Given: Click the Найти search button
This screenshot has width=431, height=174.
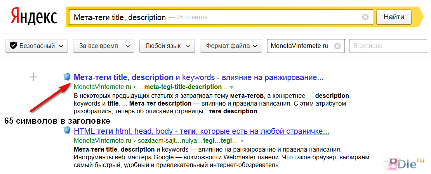Looking at the screenshot, I should [394, 17].
